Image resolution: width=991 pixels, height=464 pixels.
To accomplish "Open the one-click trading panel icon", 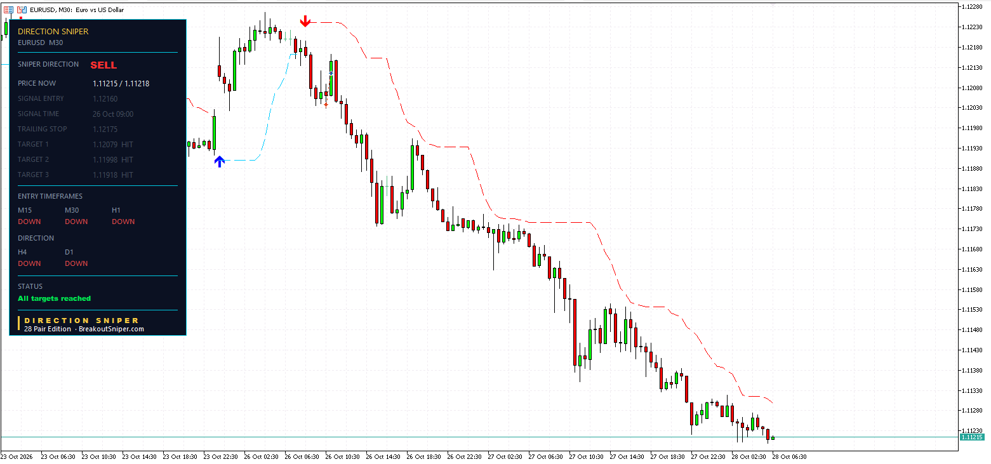I will (9, 10).
